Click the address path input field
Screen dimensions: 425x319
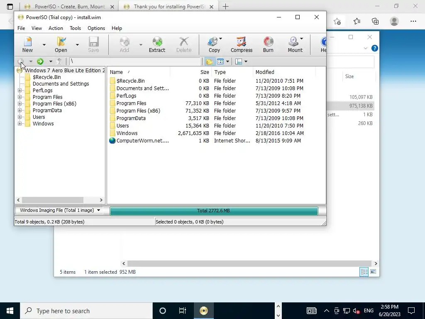(135, 61)
